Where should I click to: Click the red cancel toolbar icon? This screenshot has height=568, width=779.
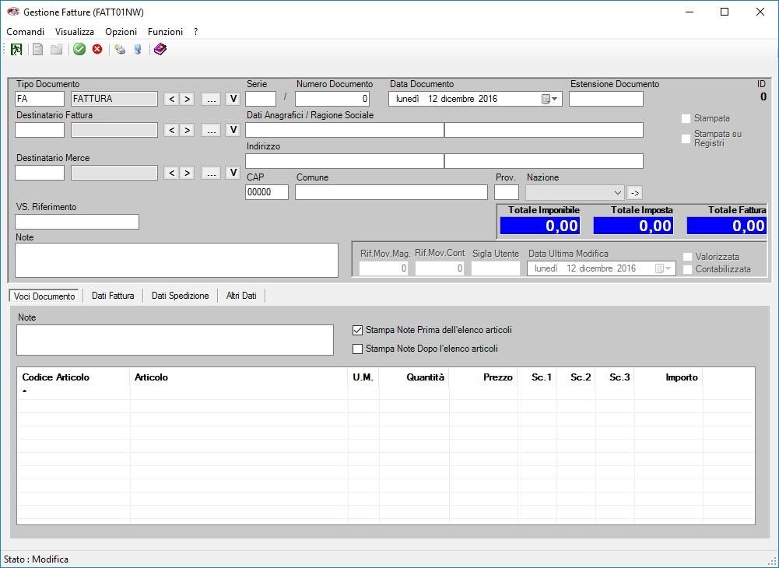96,49
